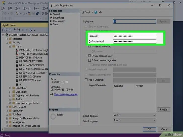Screen dimensions: 183x137
Task: Click the OK button
Action: click(x=149, y=129)
